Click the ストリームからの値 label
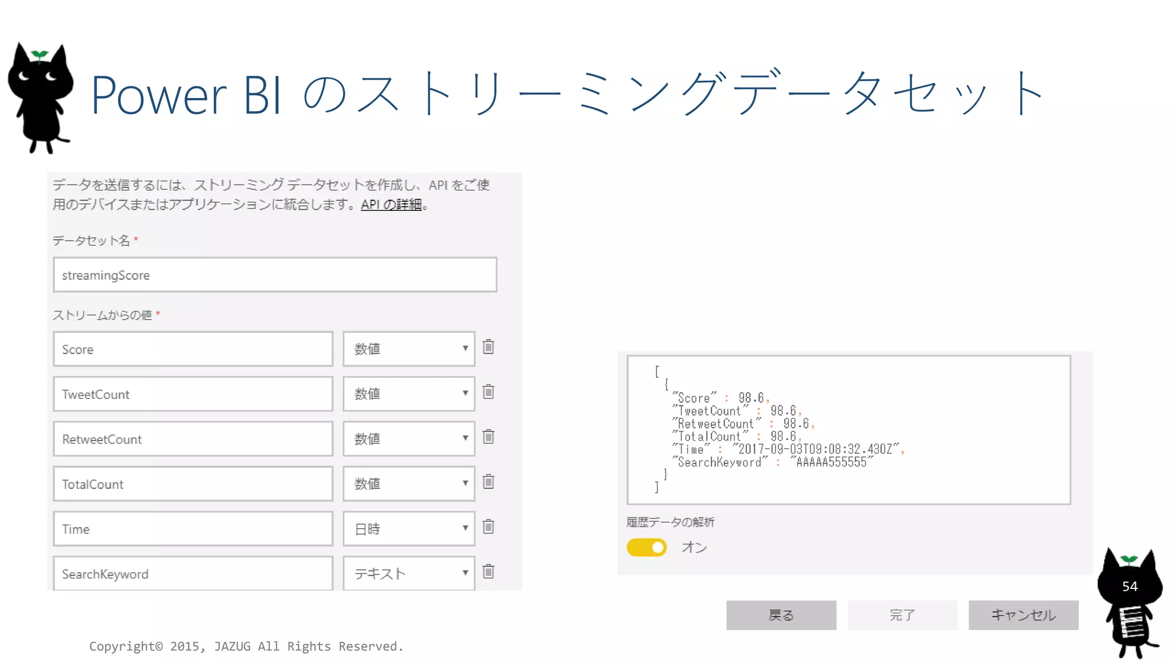1173x660 pixels. [x=103, y=315]
